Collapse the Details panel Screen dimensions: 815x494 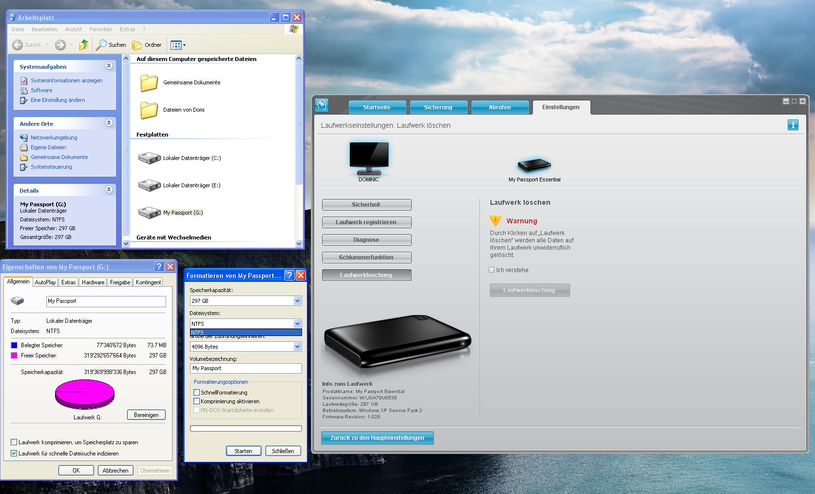coord(109,190)
